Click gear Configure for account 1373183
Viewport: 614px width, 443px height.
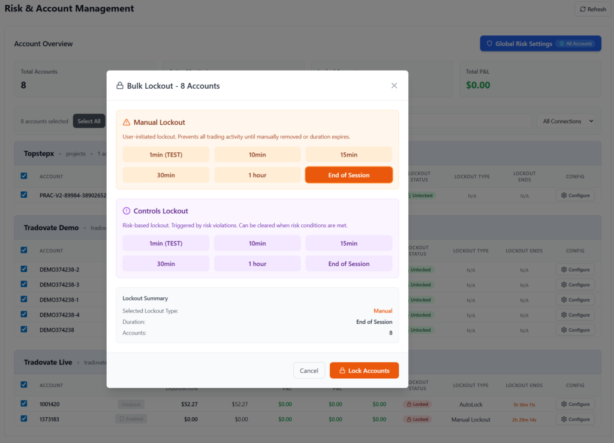(x=575, y=420)
